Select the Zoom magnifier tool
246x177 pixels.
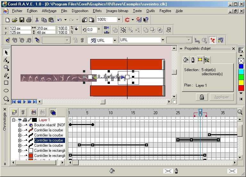click(6, 68)
